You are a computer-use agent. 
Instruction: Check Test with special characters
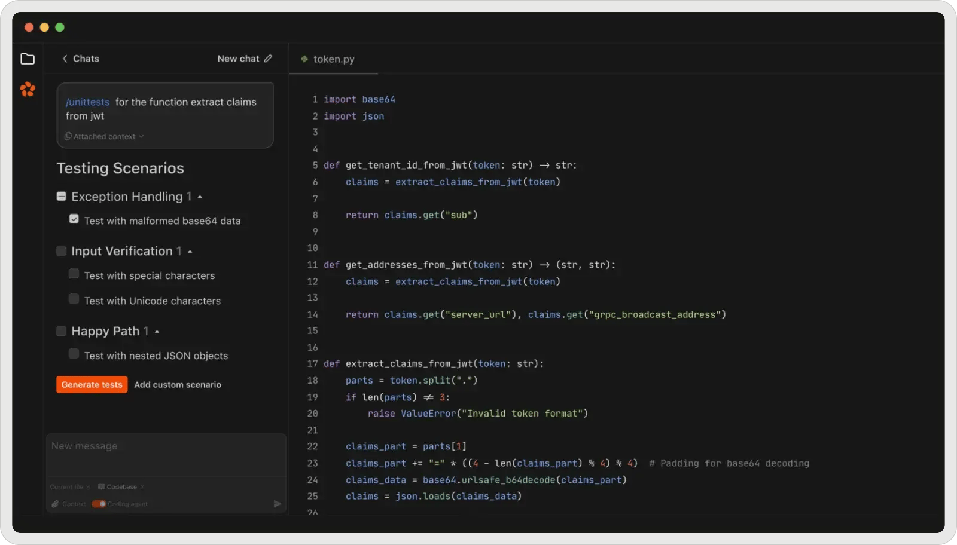click(74, 273)
